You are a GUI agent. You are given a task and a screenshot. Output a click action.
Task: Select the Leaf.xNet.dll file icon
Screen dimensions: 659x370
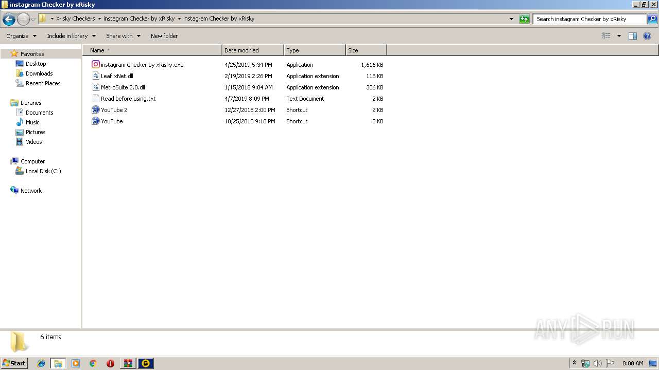coord(95,76)
